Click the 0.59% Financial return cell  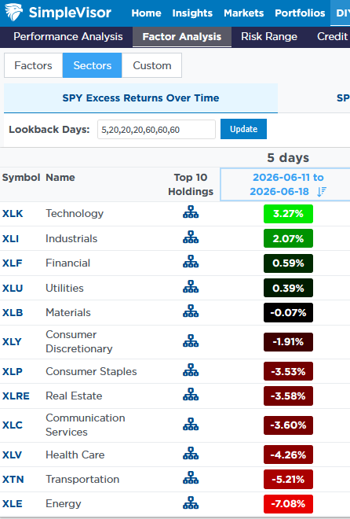[x=288, y=263]
